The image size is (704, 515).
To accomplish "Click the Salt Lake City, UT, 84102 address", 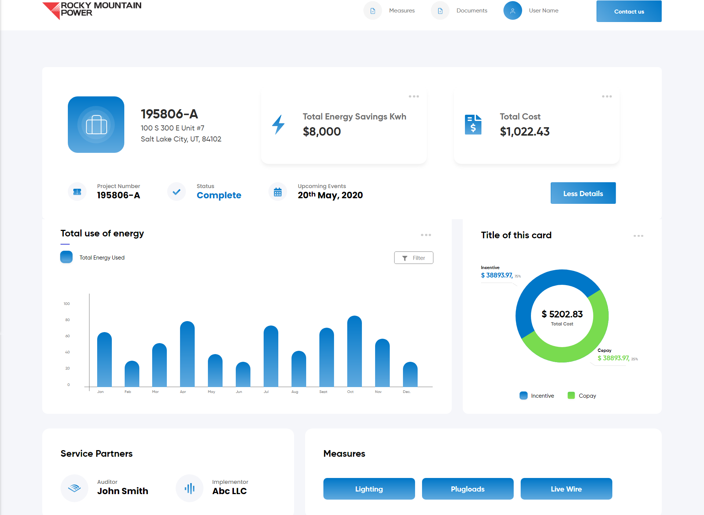I will 181,139.
